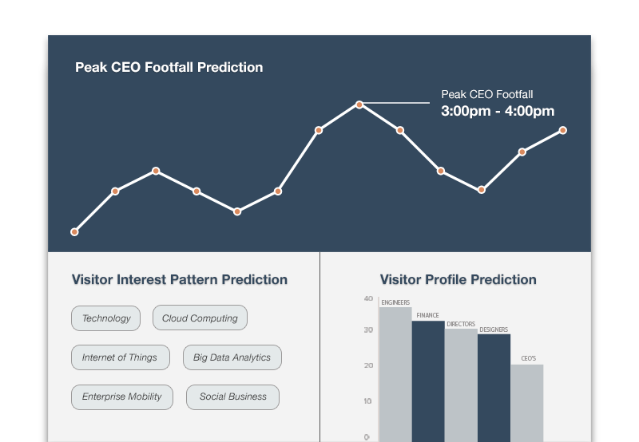Click the Visitor Profile Prediction heading

[458, 279]
